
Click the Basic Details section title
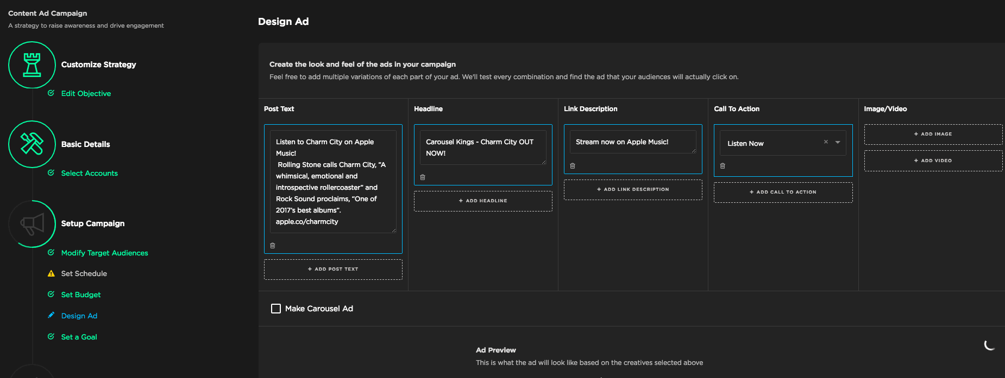[86, 144]
